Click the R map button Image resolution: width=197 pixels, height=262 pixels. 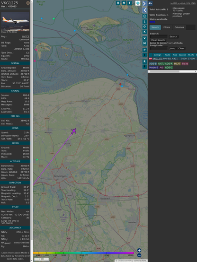click(x=144, y=61)
